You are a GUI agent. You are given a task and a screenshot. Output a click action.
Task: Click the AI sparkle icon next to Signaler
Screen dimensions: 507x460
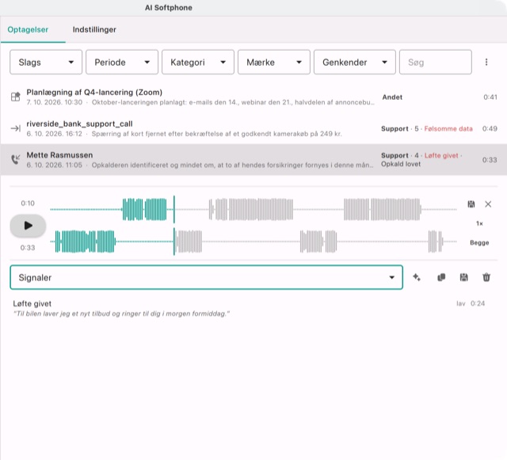point(417,277)
